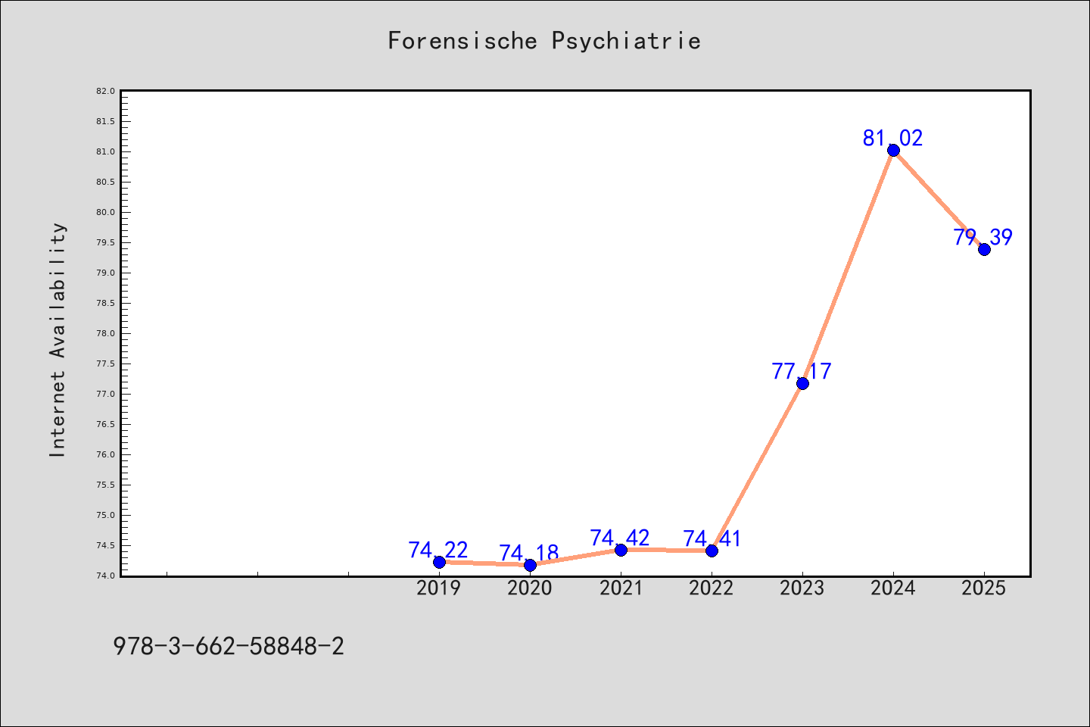Image resolution: width=1090 pixels, height=727 pixels.
Task: Click the 74.42 value label
Action: [x=620, y=538]
